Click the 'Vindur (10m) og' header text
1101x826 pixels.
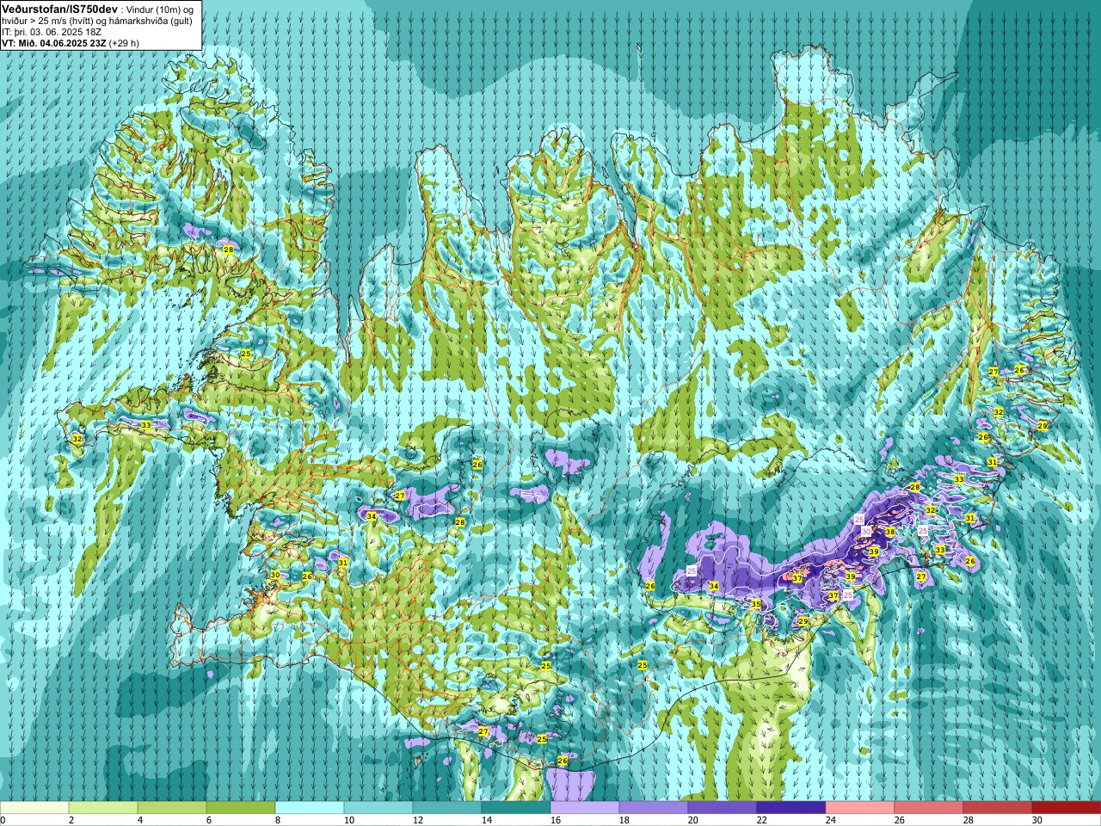point(161,9)
